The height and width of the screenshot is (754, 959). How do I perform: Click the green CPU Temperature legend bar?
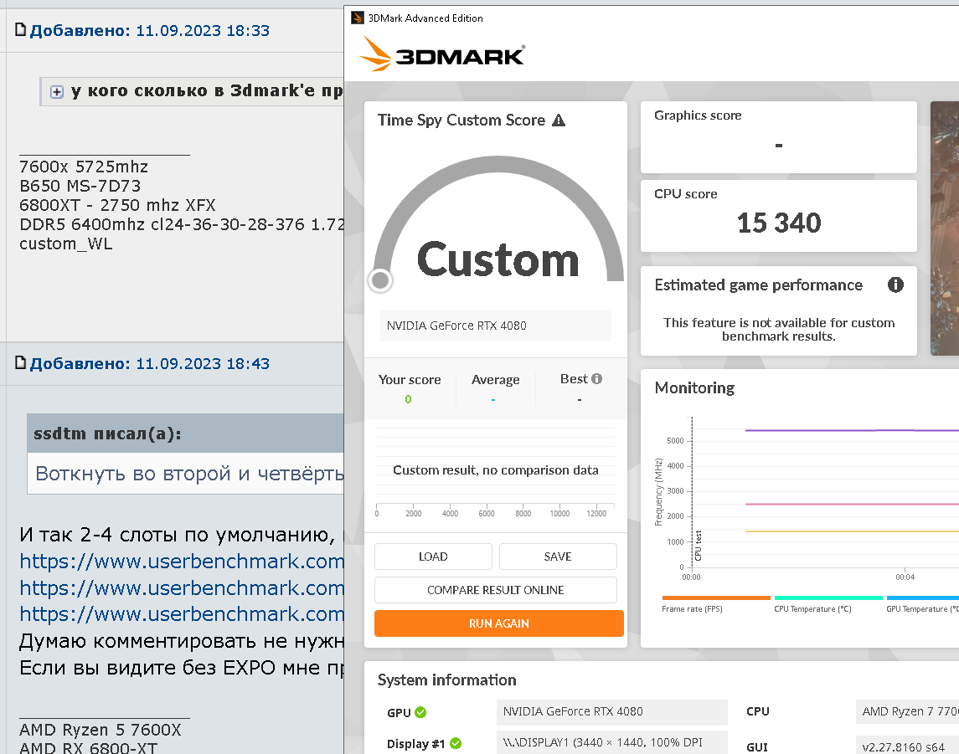click(828, 598)
